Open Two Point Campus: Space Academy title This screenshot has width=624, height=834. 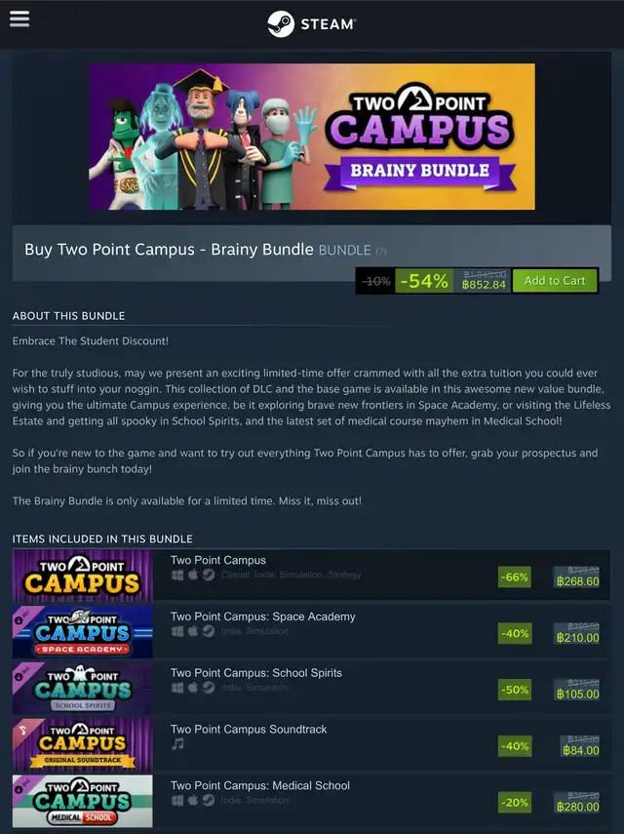coord(262,616)
